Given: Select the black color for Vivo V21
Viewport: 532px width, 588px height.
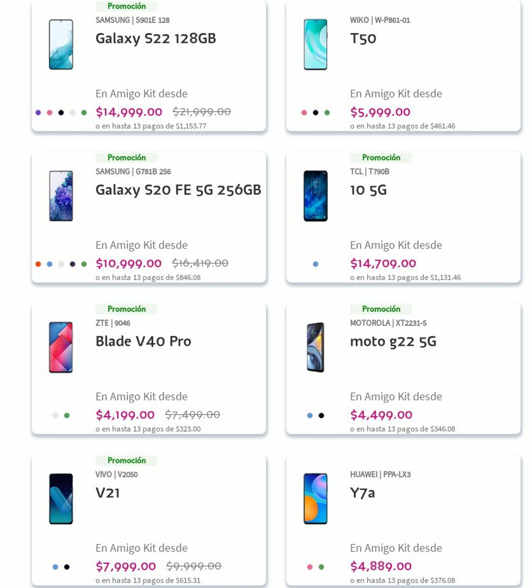Looking at the screenshot, I should pos(67,567).
